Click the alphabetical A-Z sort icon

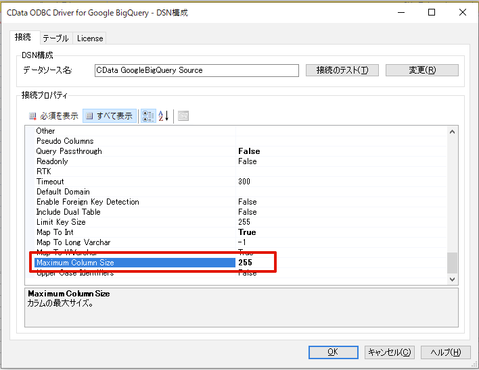tap(164, 116)
